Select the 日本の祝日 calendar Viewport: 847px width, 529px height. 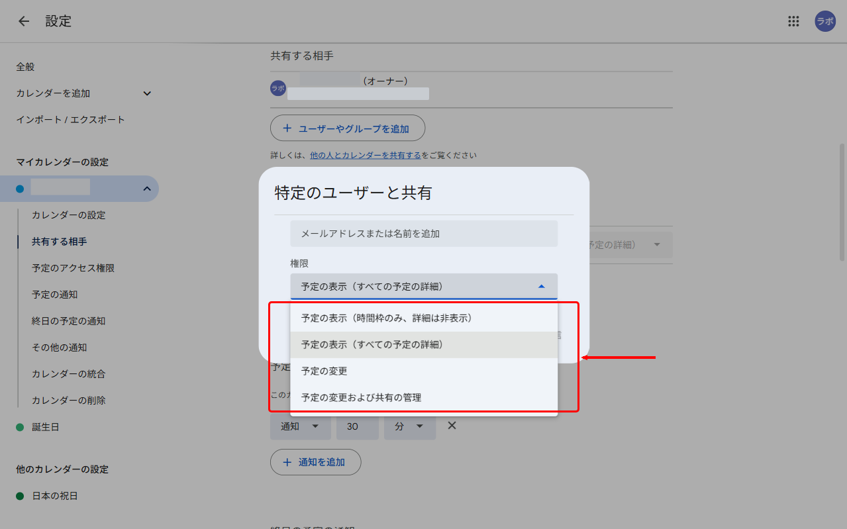pos(55,496)
